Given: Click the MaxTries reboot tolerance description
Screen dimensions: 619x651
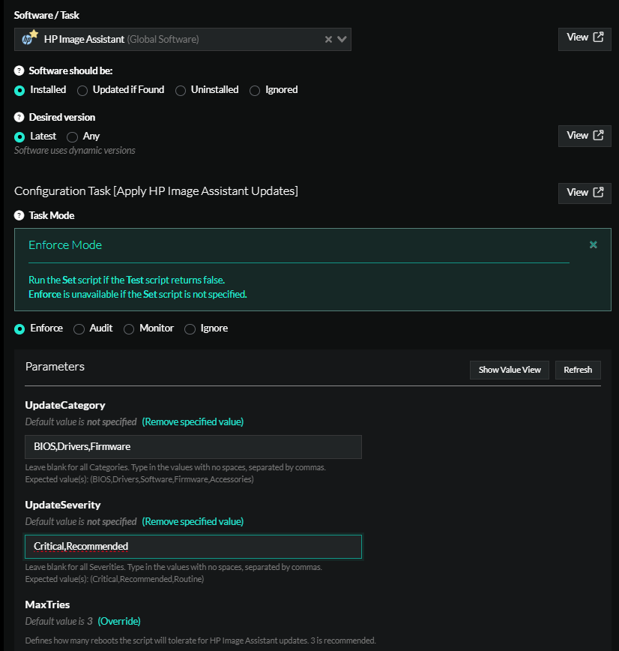Looking at the screenshot, I should point(200,640).
